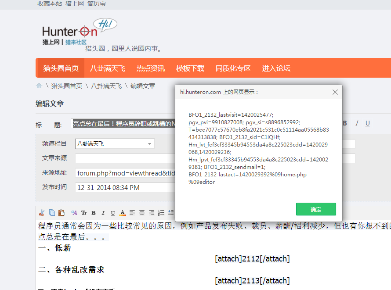
Task: Align text left in editor
Action: [132, 213]
